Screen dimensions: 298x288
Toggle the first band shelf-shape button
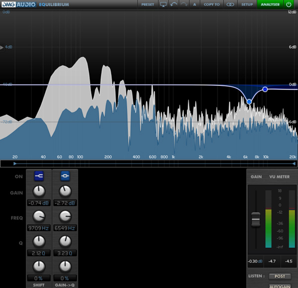(39, 176)
